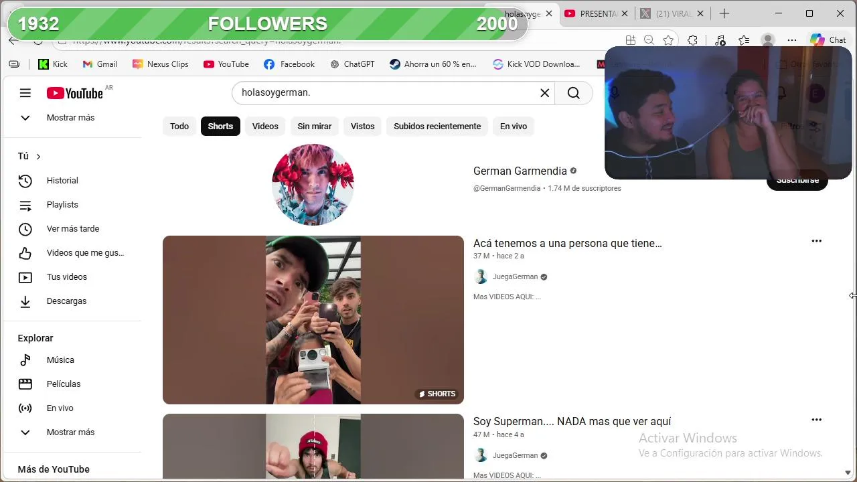Screen dimensions: 857x482
Task: Run search with magnifier button
Action: click(x=574, y=93)
